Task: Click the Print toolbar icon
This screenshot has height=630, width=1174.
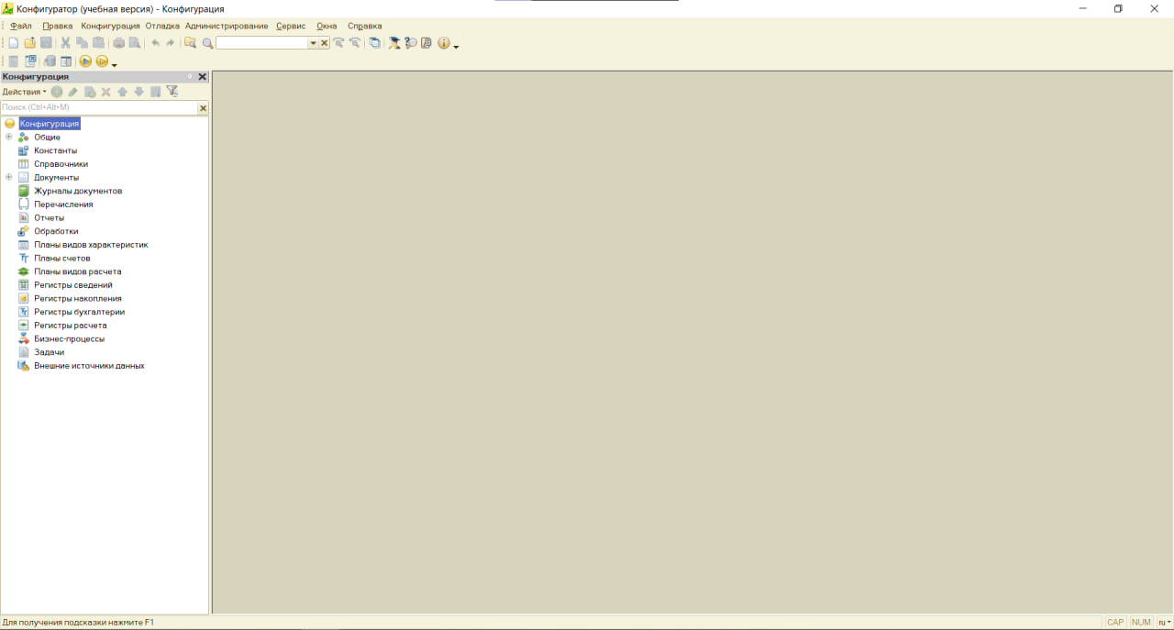Action: (x=118, y=43)
